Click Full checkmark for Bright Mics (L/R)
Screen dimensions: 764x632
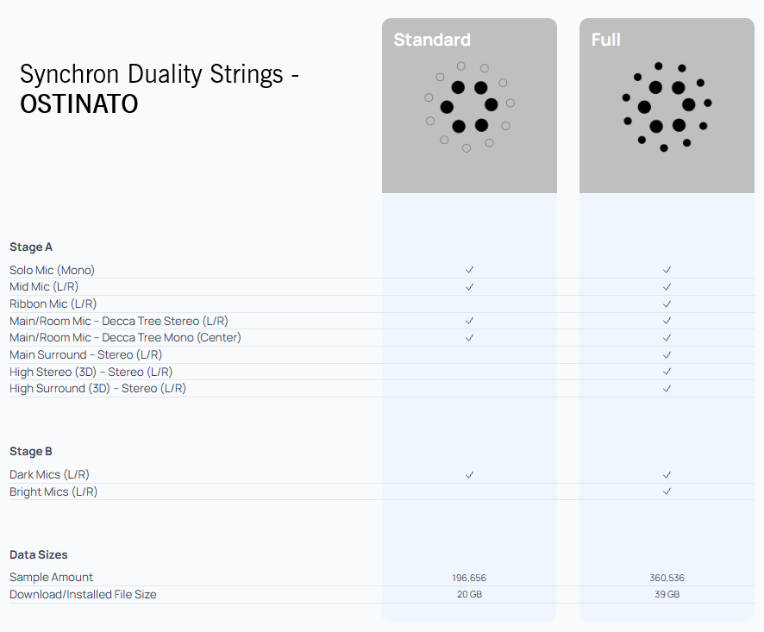667,491
